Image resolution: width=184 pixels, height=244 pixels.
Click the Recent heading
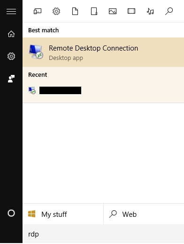coord(38,75)
